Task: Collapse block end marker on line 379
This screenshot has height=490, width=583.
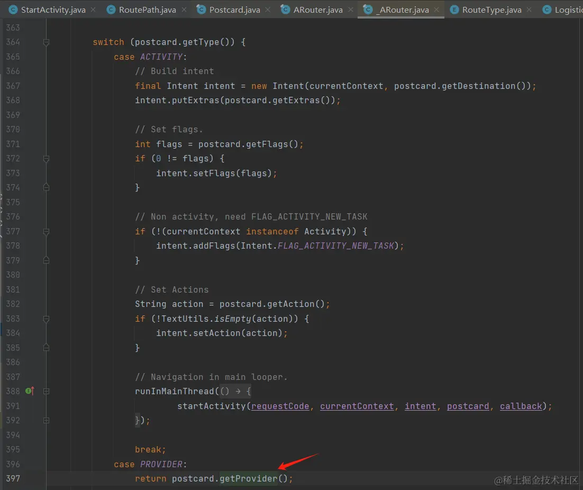Action: (46, 260)
